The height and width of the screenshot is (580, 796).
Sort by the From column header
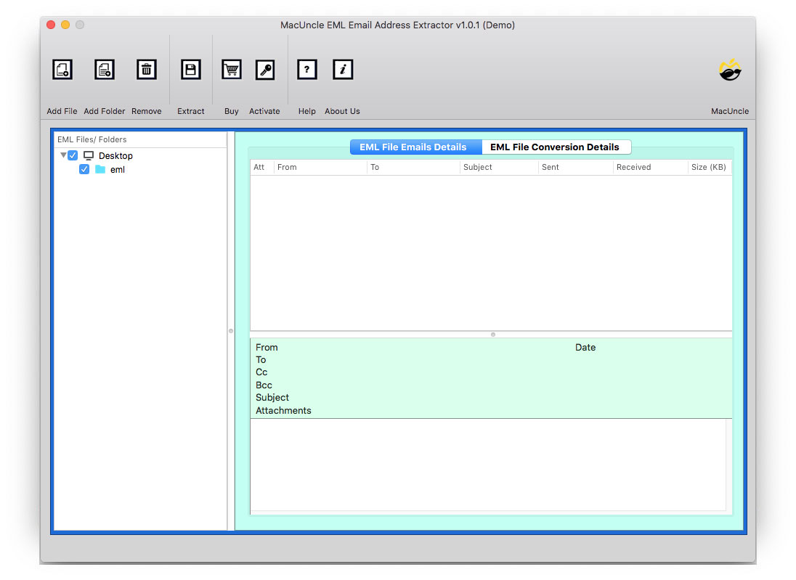point(320,168)
